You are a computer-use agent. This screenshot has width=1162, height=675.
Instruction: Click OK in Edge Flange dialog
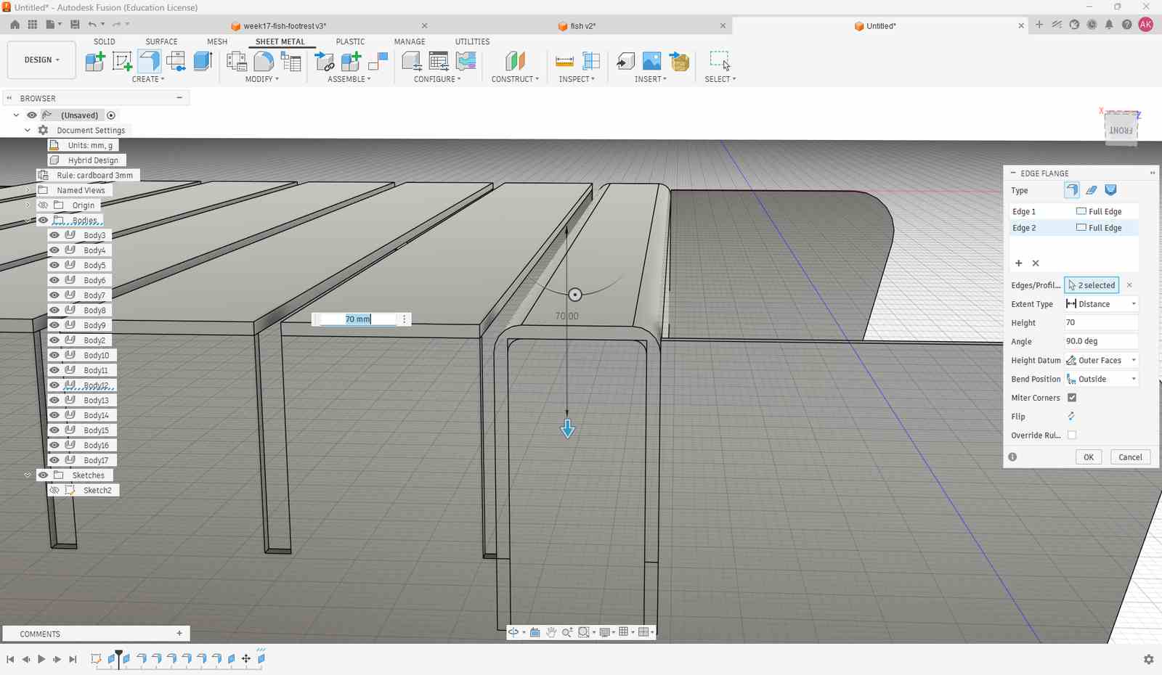[1088, 457]
